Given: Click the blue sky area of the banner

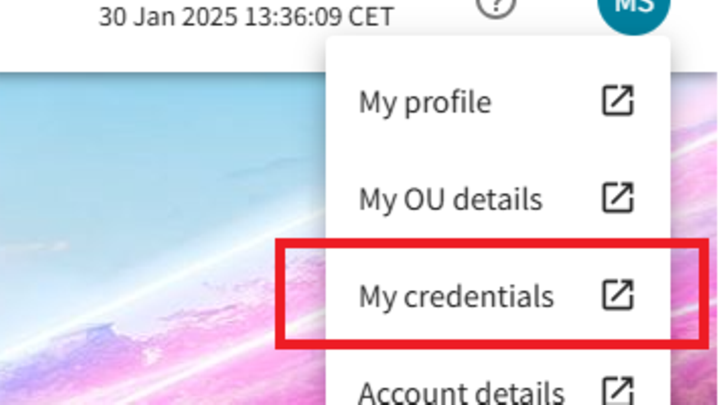Looking at the screenshot, I should [x=150, y=131].
